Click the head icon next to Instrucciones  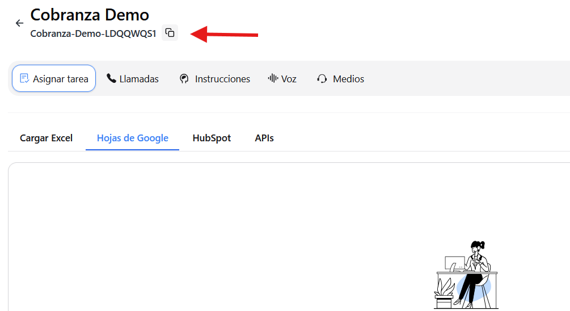(184, 79)
